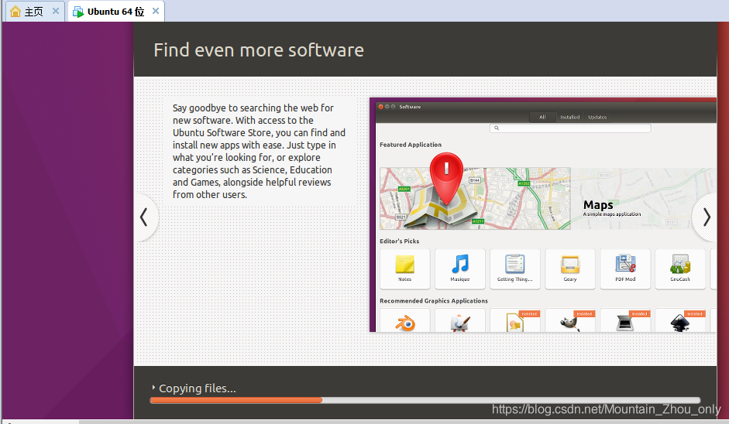Click the Software window close button
The height and width of the screenshot is (424, 729).
(x=381, y=107)
